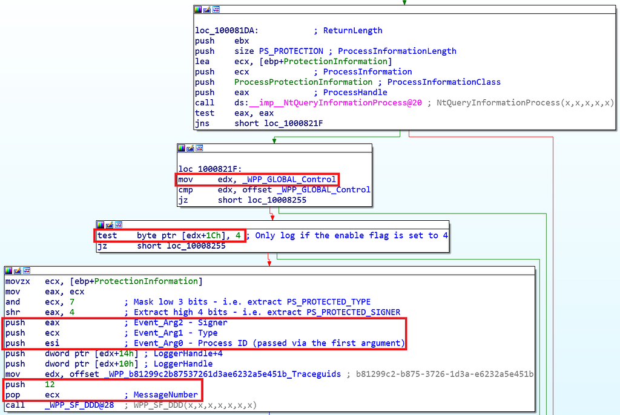Follow the _WPP_SF_DDD@28 call target
Image resolution: width=620 pixels, height=415 pixels.
click(x=79, y=405)
